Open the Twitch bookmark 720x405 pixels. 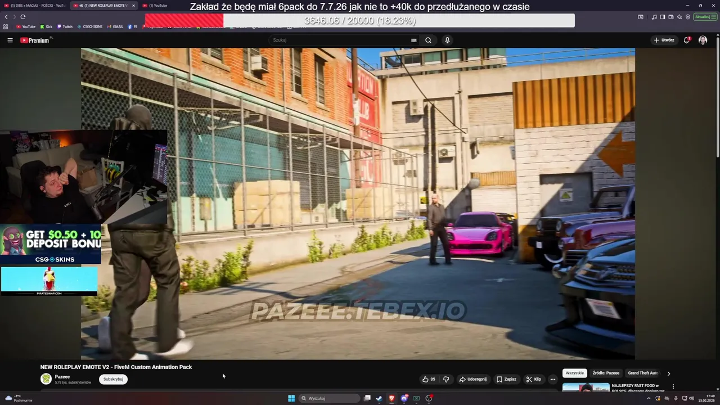[x=65, y=26]
